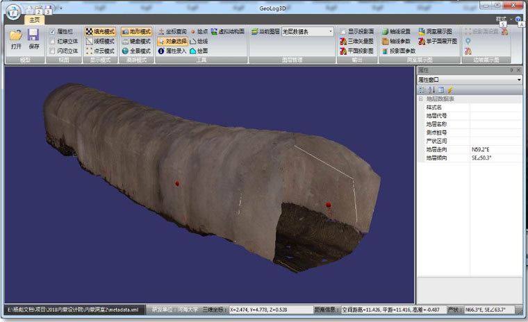Screen dimensions: 528x322
Task: Open 属性录入 attribute entry tool
Action: tap(172, 51)
